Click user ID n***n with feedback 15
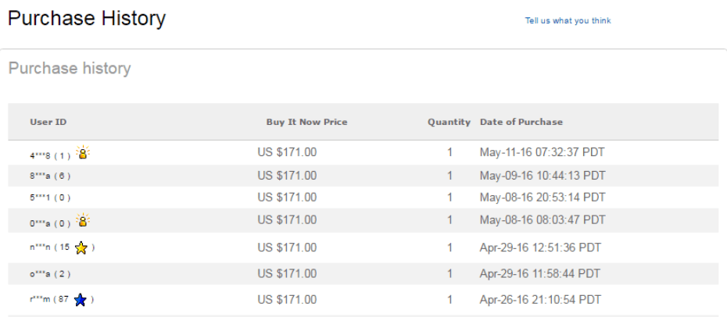 pyautogui.click(x=40, y=248)
